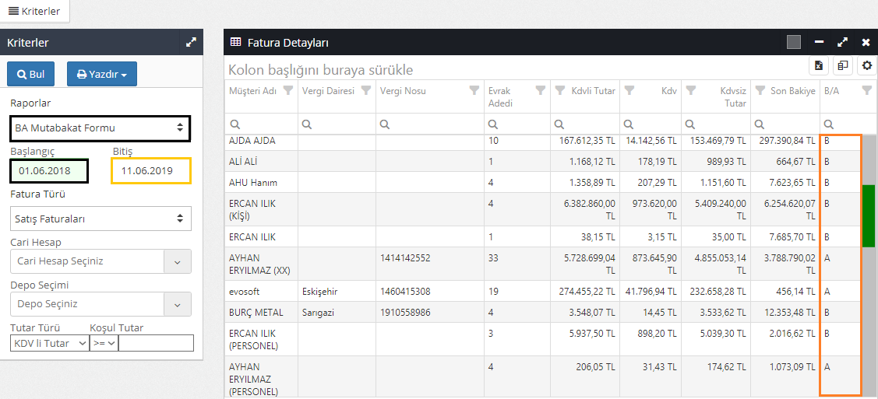
Task: Open the Raporlar BA Mutabakat Formu select
Action: point(100,128)
